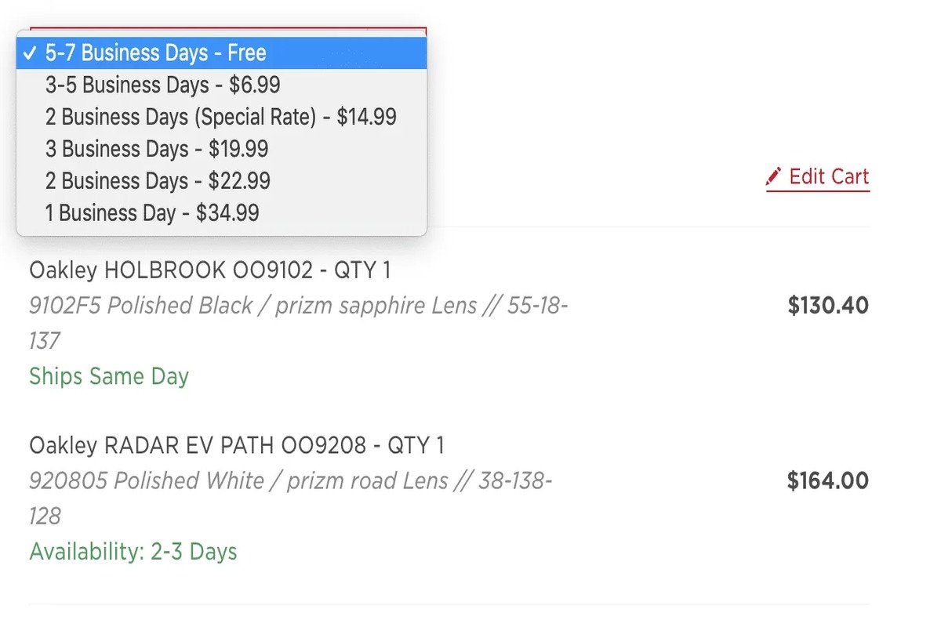Click the Edit Cart link
This screenshot has width=941, height=627.
[828, 176]
